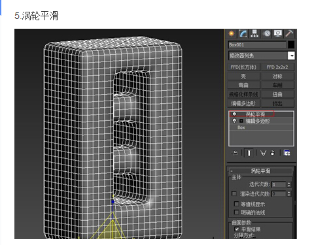314x245 pixels.
Task: Click Remove Modifier from stack icon
Action: pos(272,153)
